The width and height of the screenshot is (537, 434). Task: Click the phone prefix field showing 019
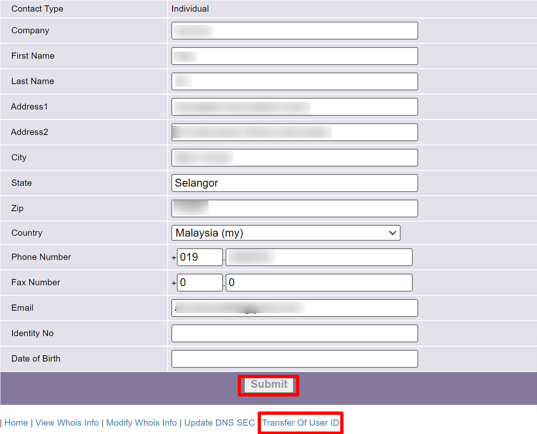pyautogui.click(x=200, y=257)
